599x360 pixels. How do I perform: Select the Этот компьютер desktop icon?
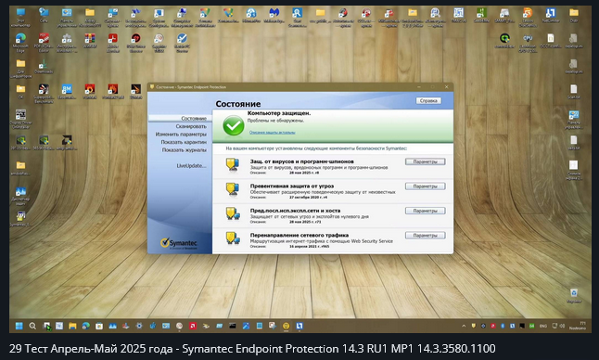click(20, 18)
